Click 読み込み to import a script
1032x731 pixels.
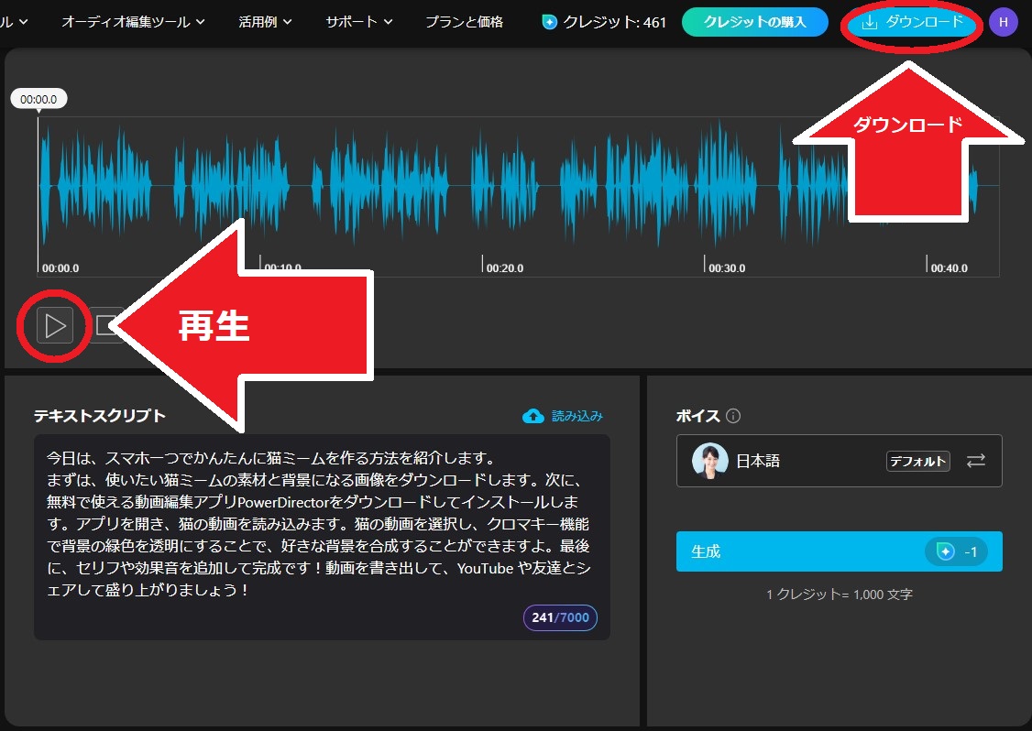click(x=577, y=416)
